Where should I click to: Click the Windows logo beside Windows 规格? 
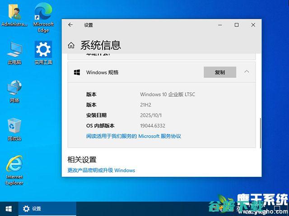point(77,72)
